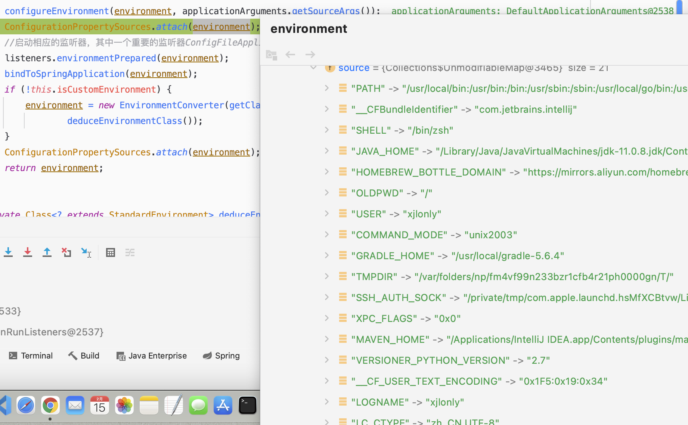The image size is (688, 425).
Task: Collapse the source map node
Action: [x=313, y=68]
